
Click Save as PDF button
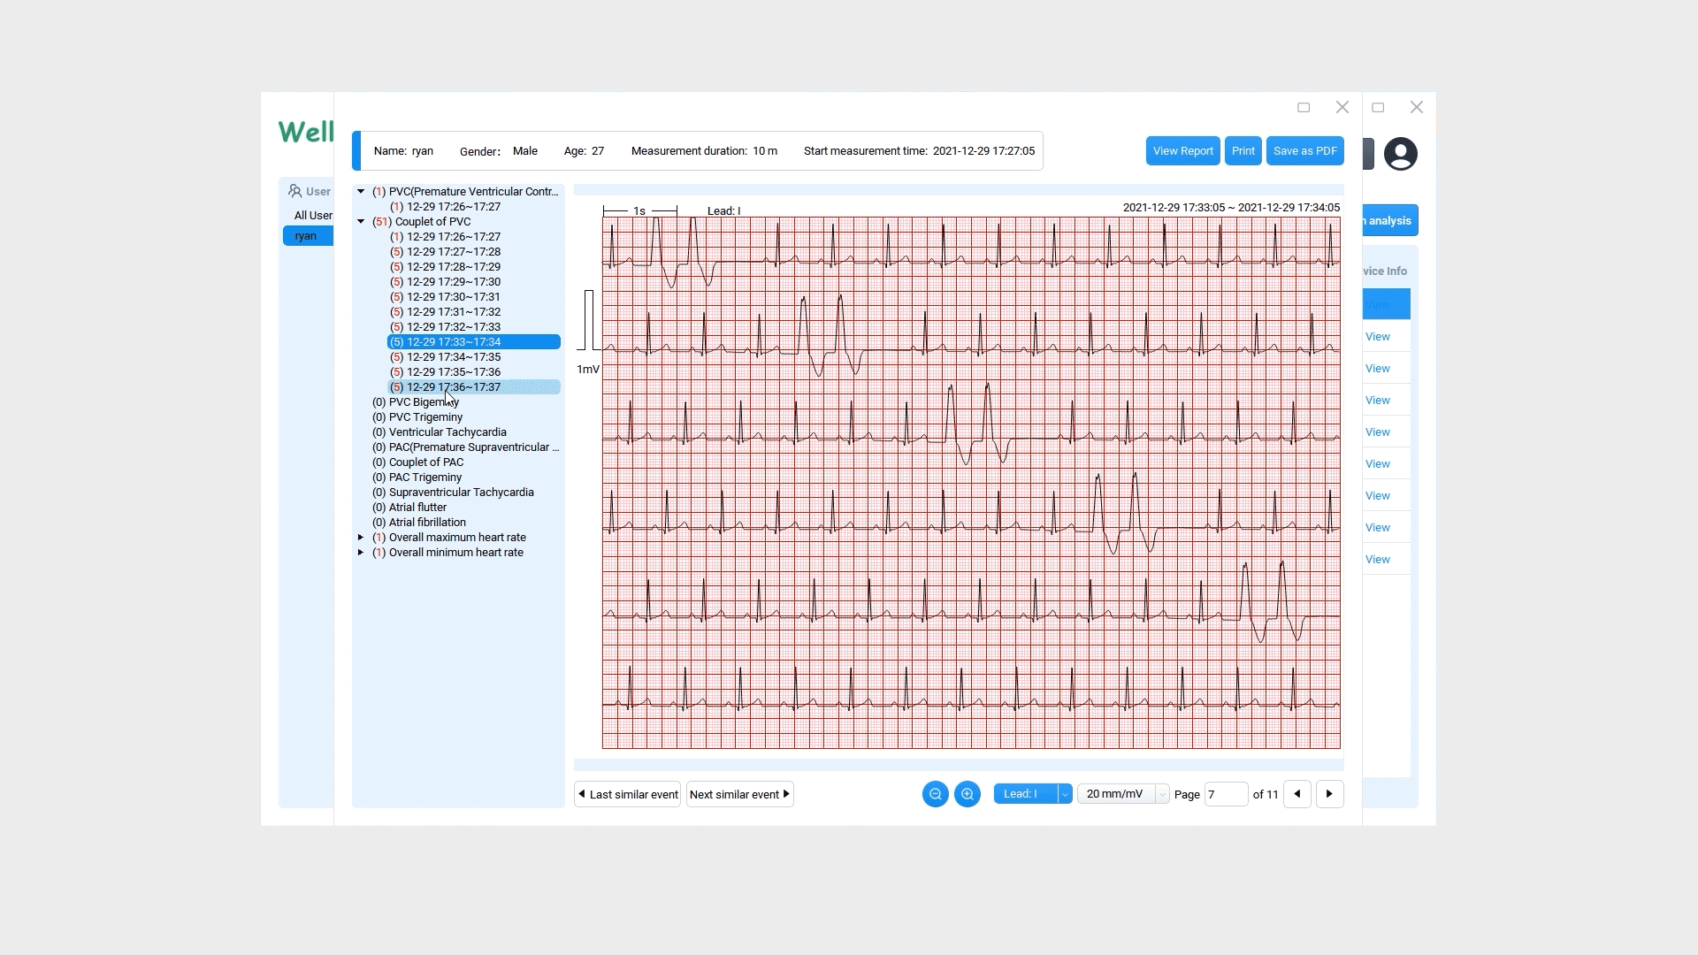(x=1304, y=151)
